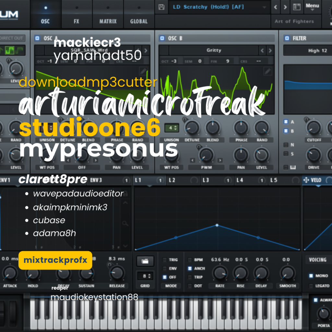
Task: Toggle OSC B enable switch
Action: 162,38
